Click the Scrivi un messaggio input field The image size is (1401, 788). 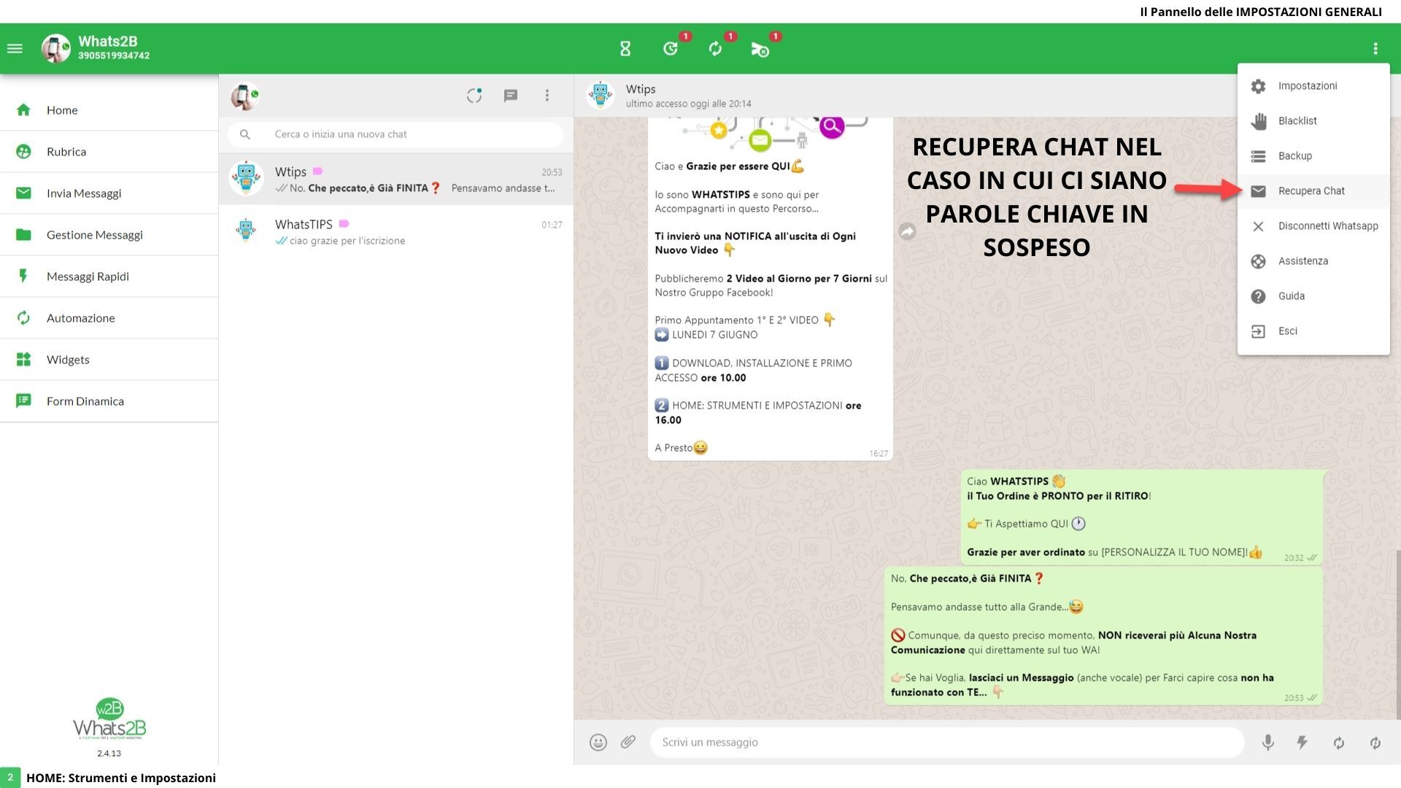pos(947,743)
